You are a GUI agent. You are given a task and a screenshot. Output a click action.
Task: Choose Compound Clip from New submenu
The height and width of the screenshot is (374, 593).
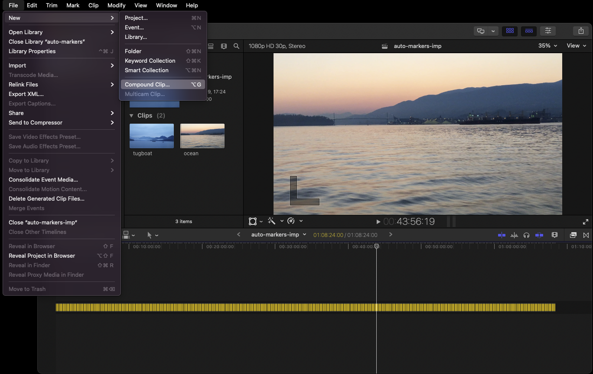(147, 85)
